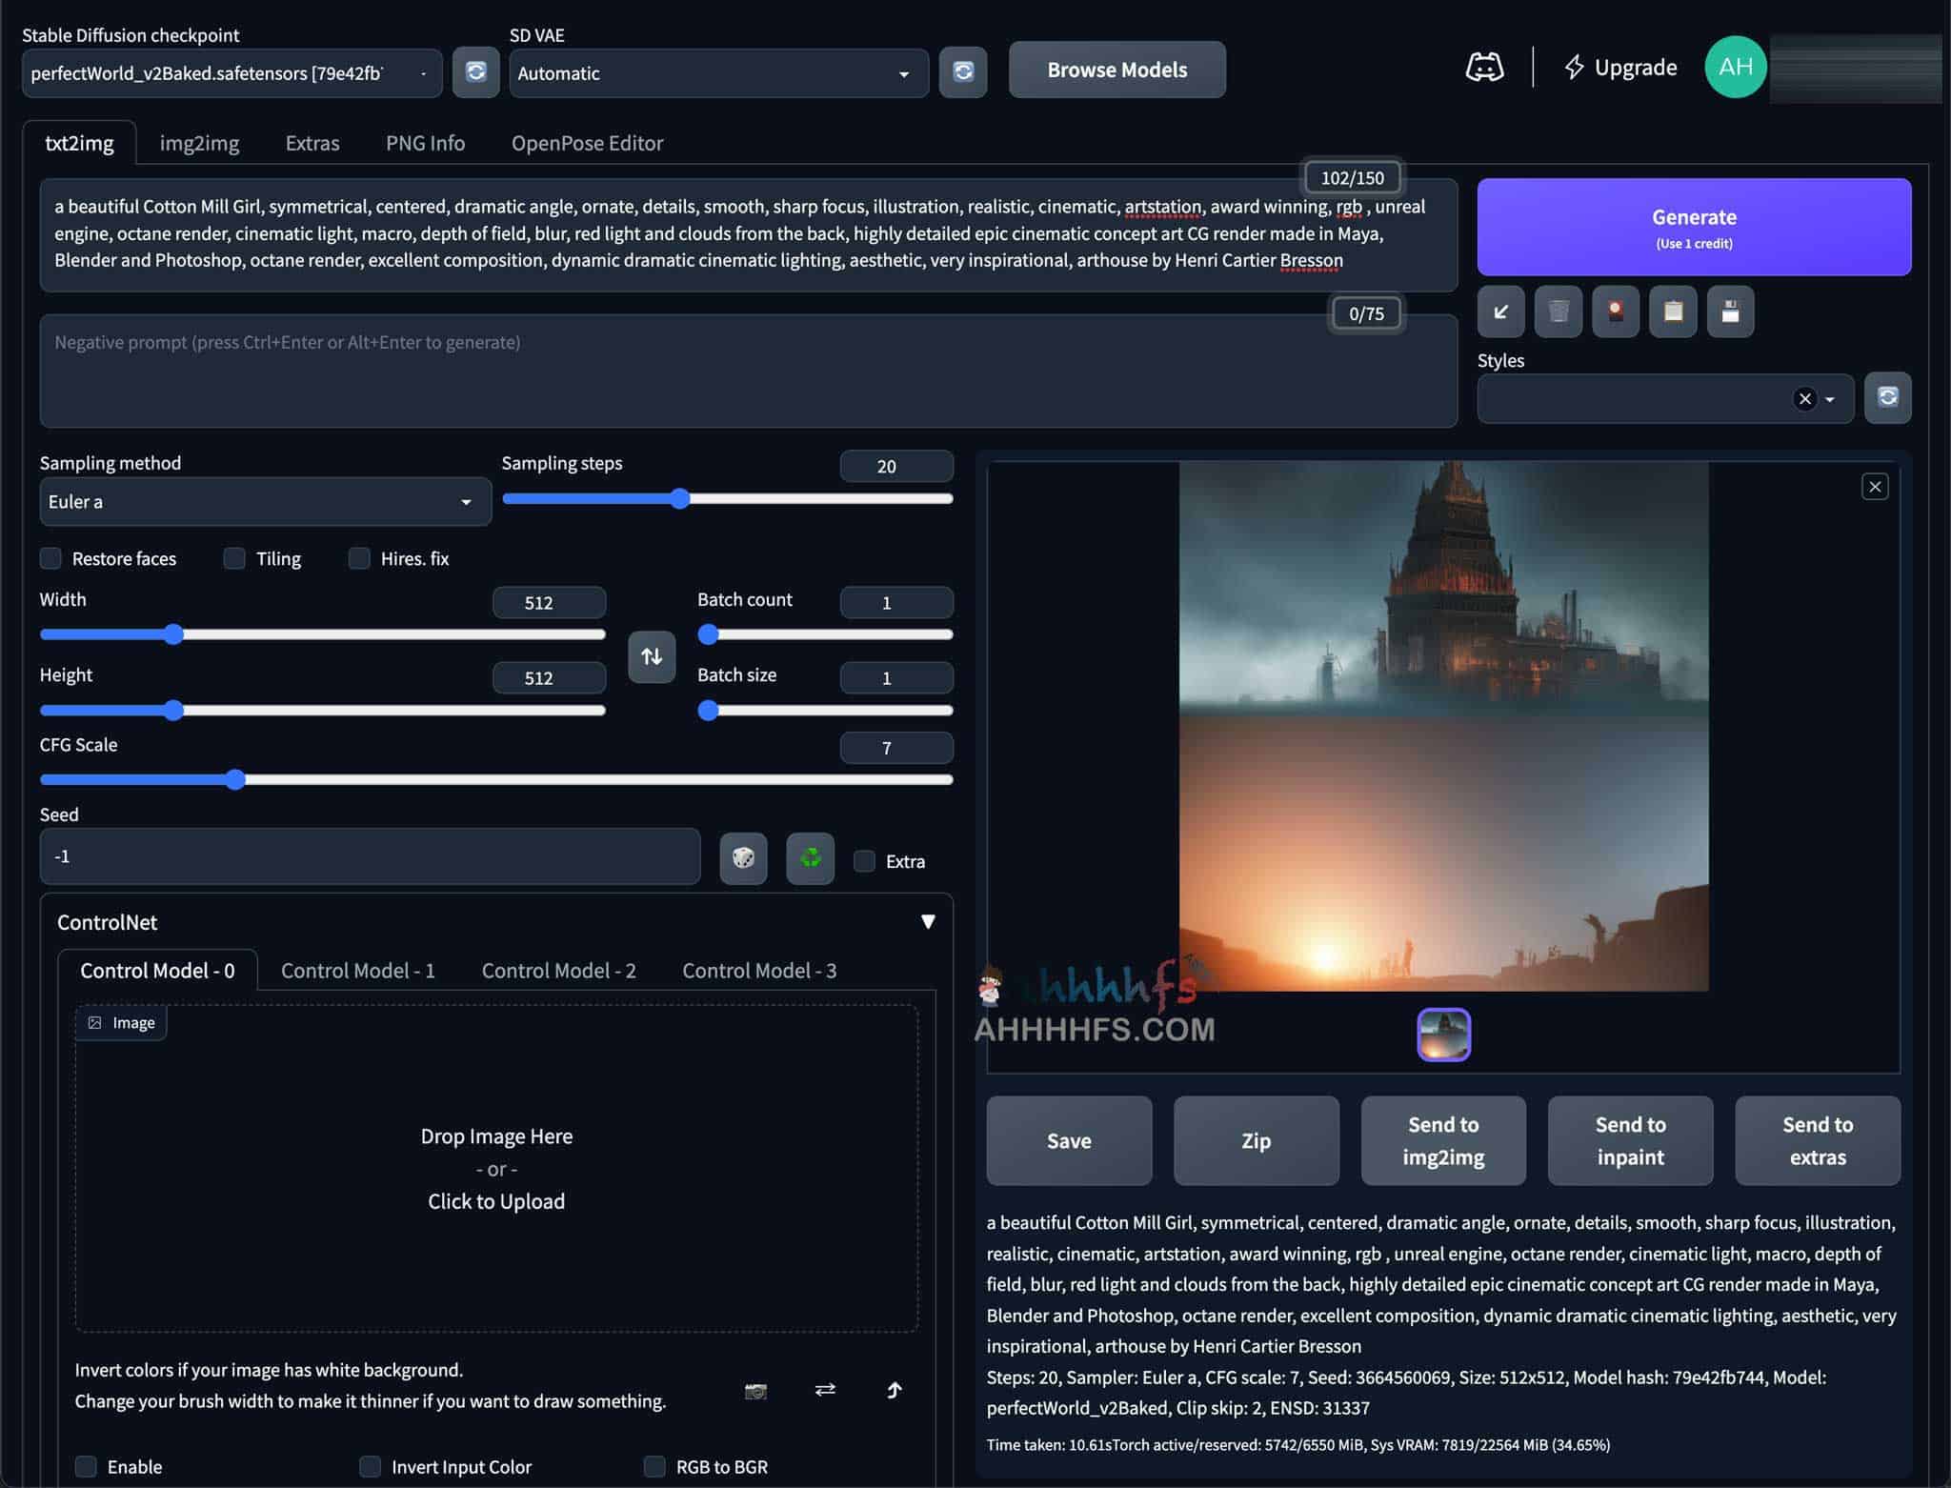This screenshot has height=1488, width=1951.
Task: Click the dice icon to randomize seed
Action: coord(743,858)
